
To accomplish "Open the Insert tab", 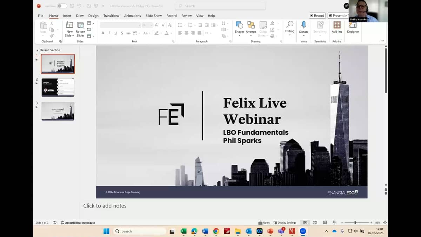I will (67, 16).
